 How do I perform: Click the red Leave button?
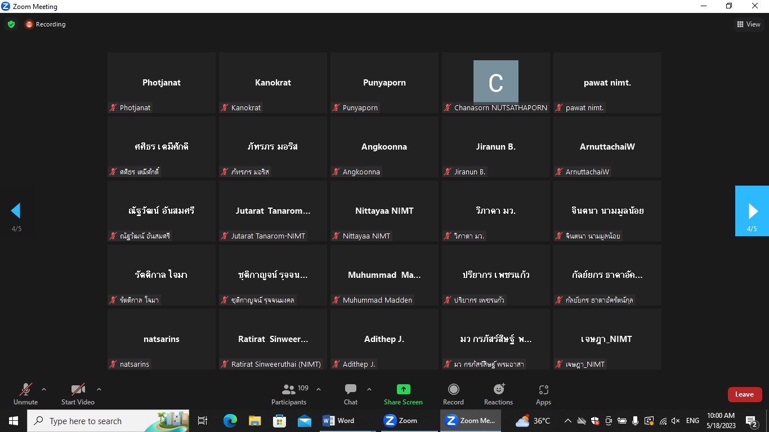pyautogui.click(x=744, y=394)
